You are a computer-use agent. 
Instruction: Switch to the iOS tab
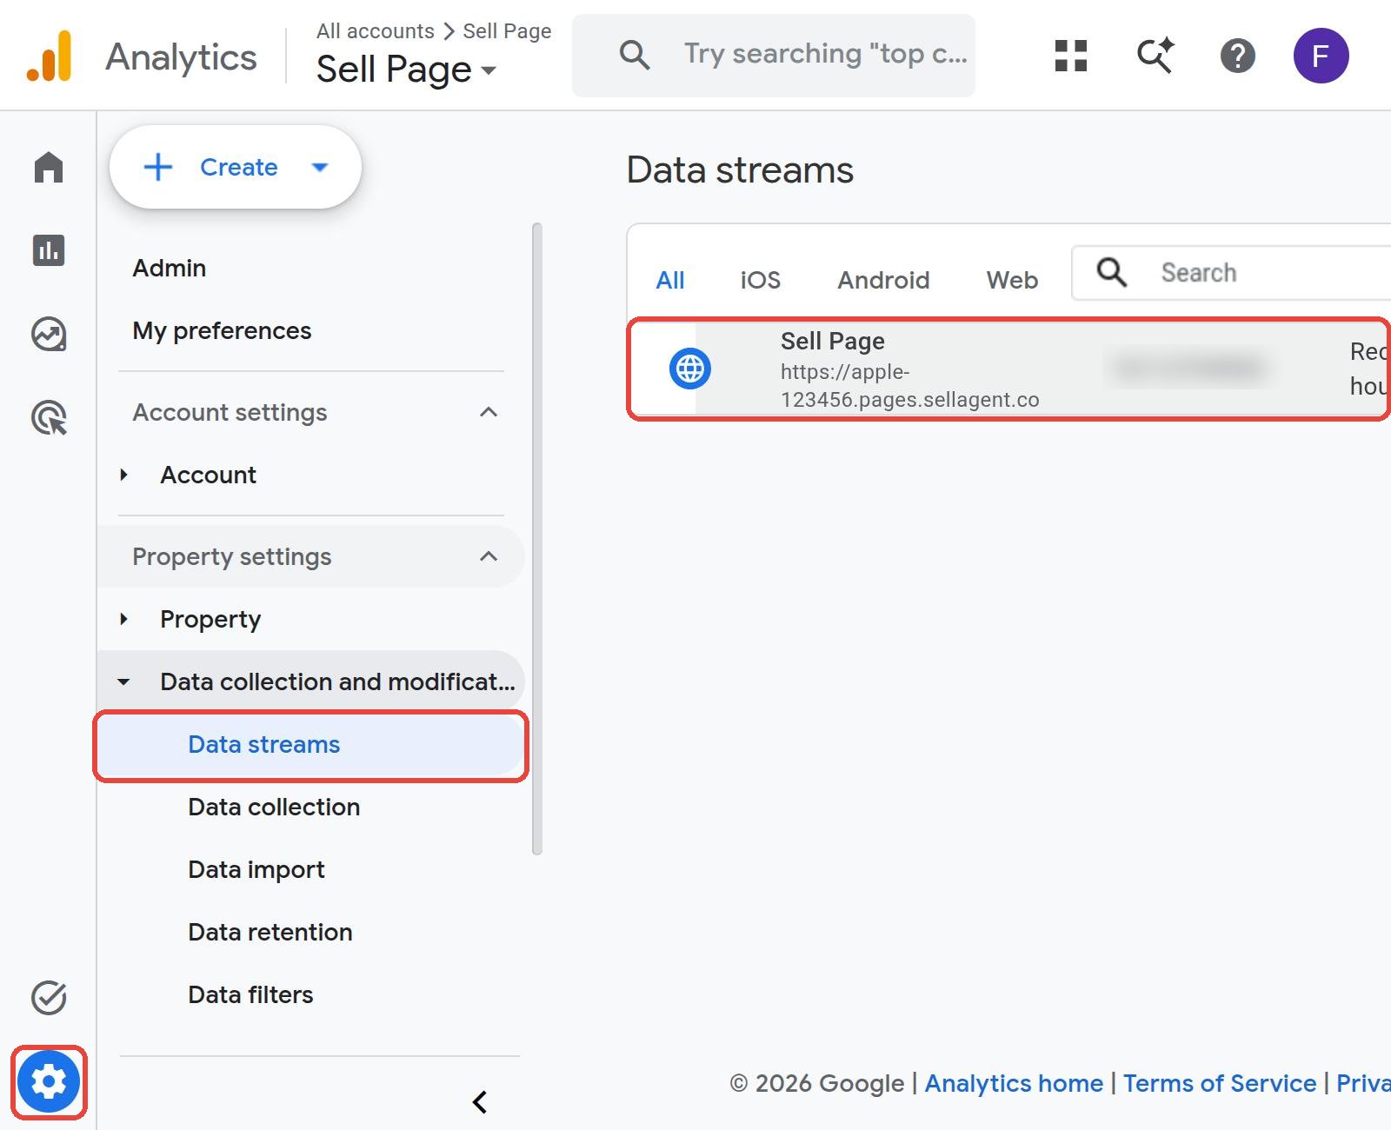coord(760,280)
